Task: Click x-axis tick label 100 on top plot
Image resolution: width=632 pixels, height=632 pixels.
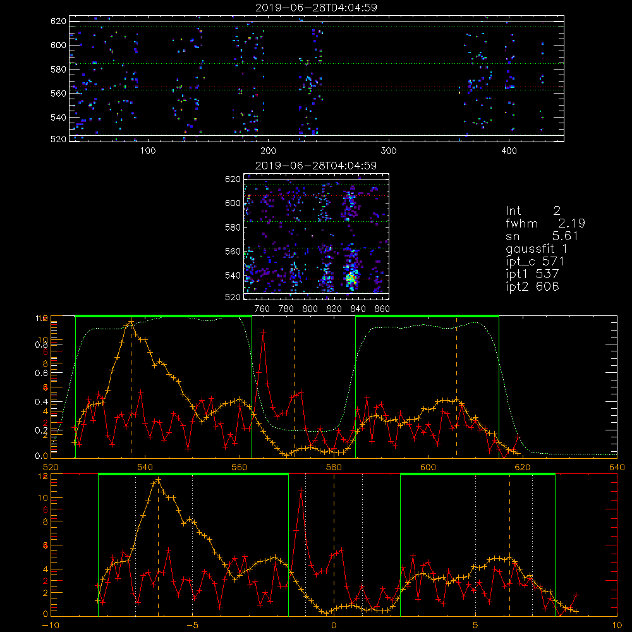Action: coord(148,151)
